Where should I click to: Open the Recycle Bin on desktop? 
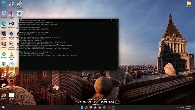pos(4,14)
